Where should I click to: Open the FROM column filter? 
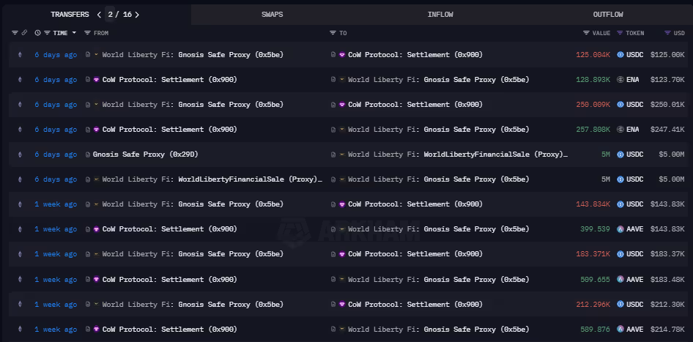(87, 33)
